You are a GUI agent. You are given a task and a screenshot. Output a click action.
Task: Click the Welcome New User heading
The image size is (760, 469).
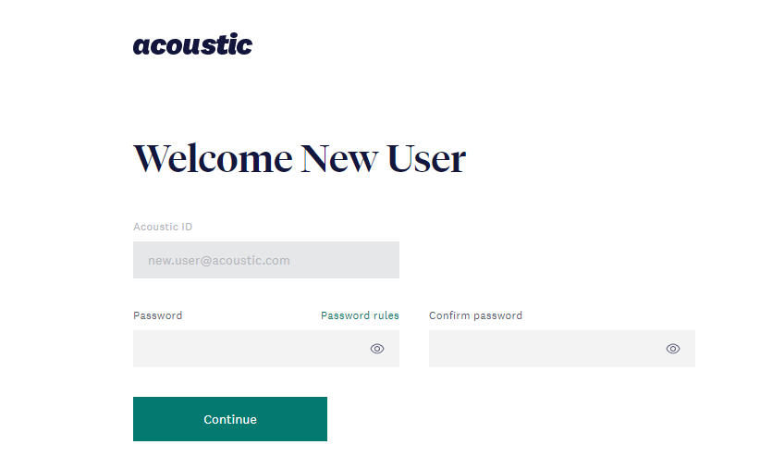coord(300,158)
